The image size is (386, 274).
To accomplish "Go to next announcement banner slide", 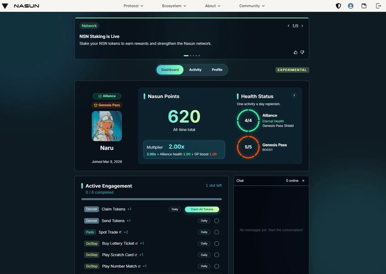I will (302, 26).
